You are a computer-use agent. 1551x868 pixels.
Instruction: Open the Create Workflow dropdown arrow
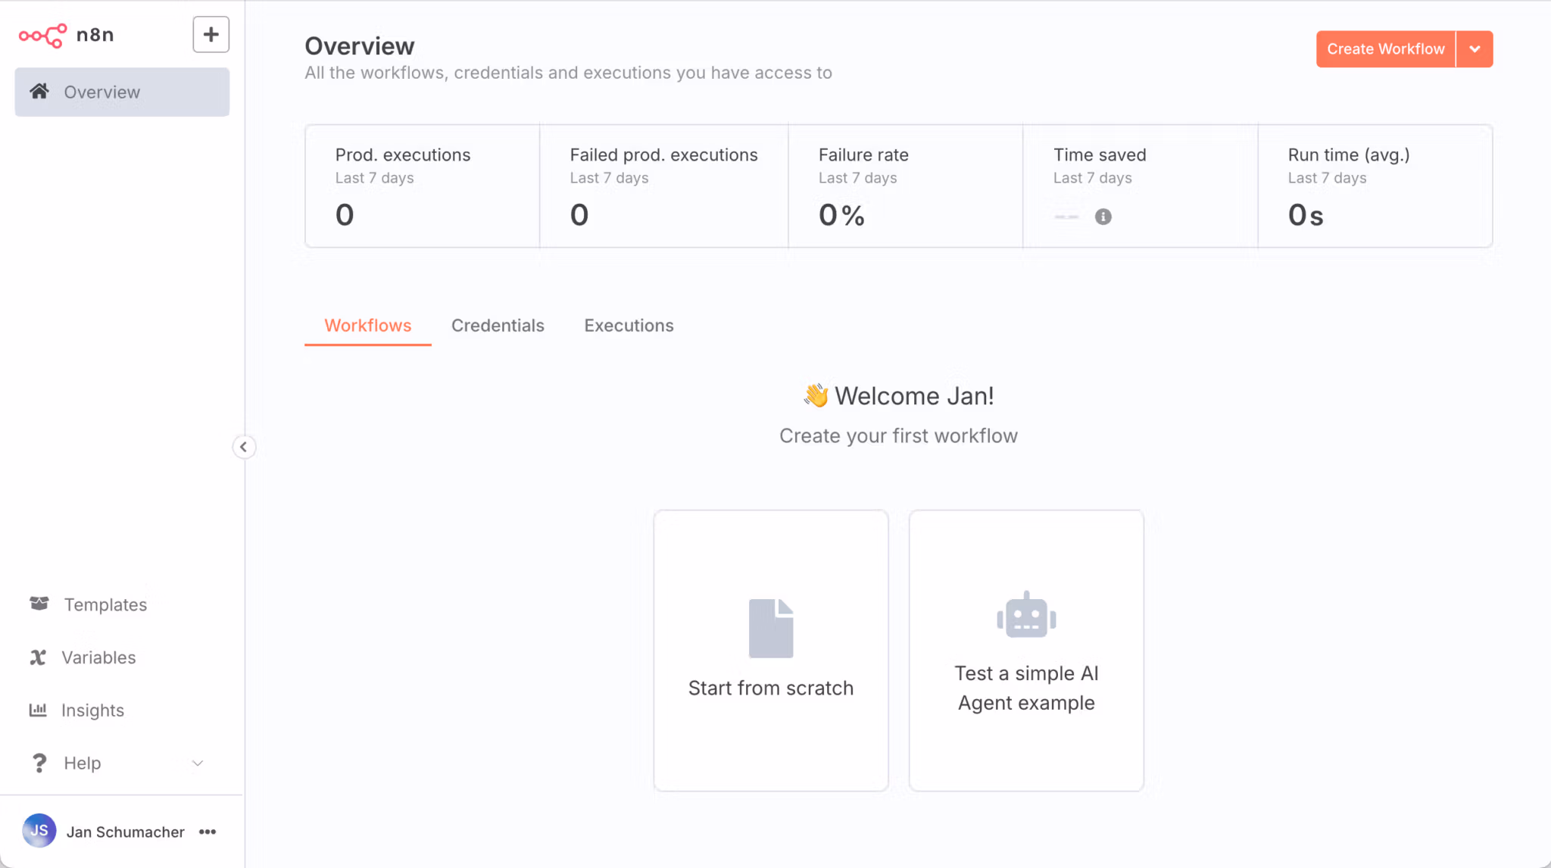pyautogui.click(x=1475, y=48)
